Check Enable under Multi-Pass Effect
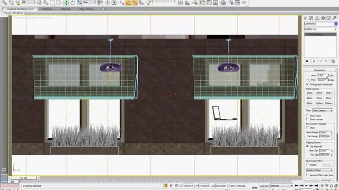 point(307,165)
